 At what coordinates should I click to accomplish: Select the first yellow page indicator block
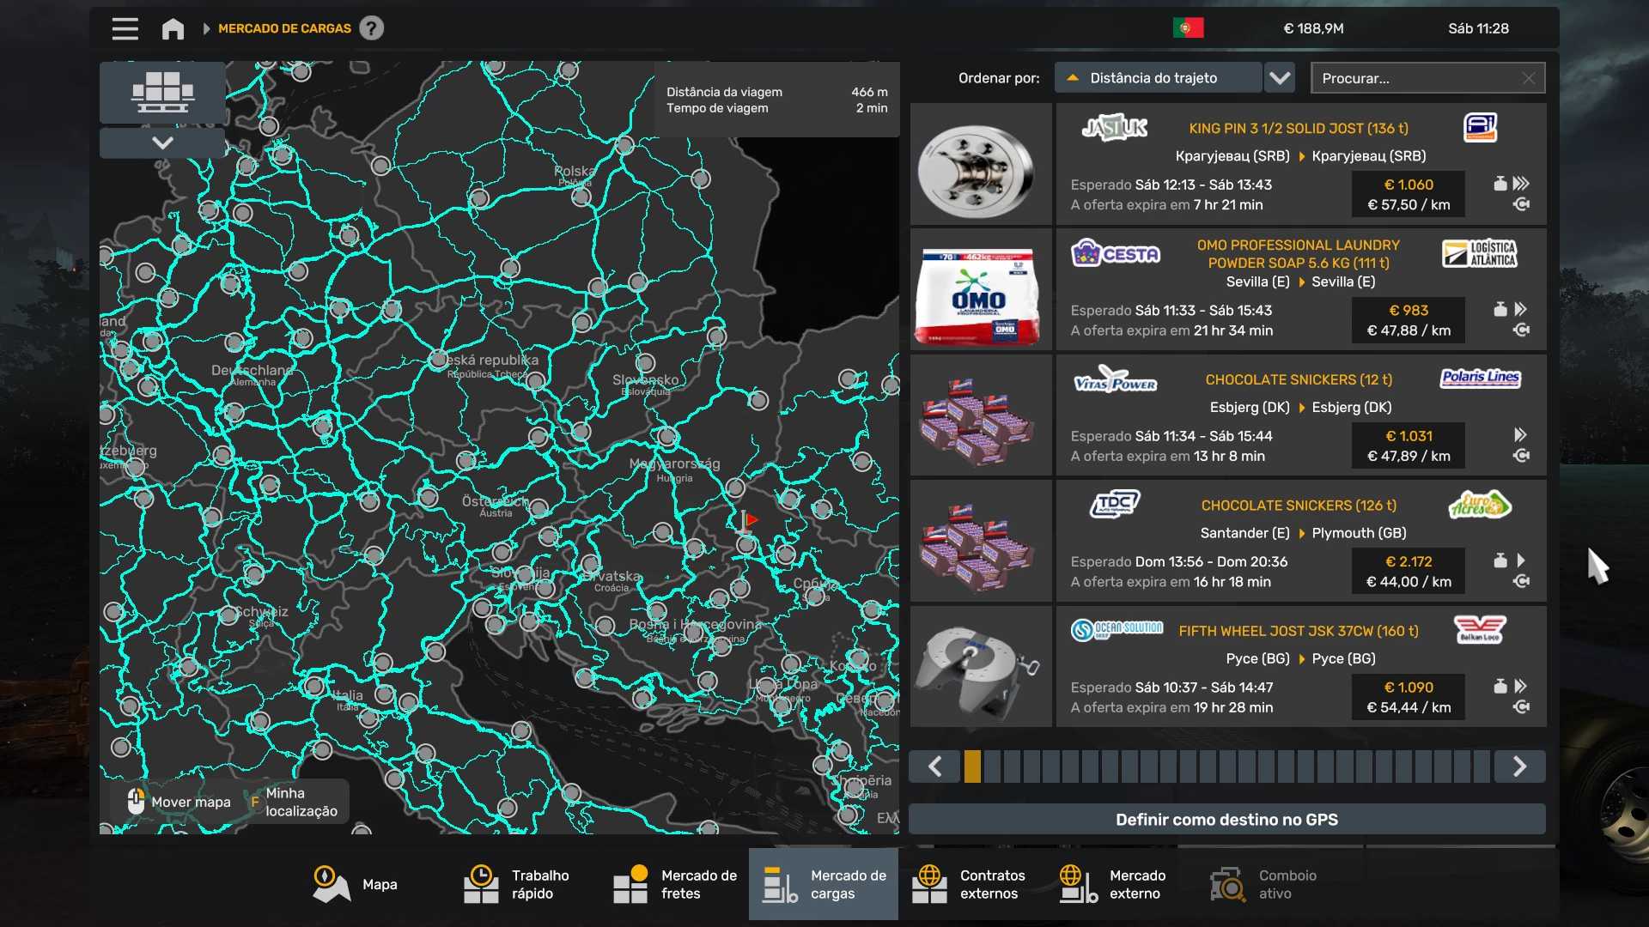pos(972,766)
